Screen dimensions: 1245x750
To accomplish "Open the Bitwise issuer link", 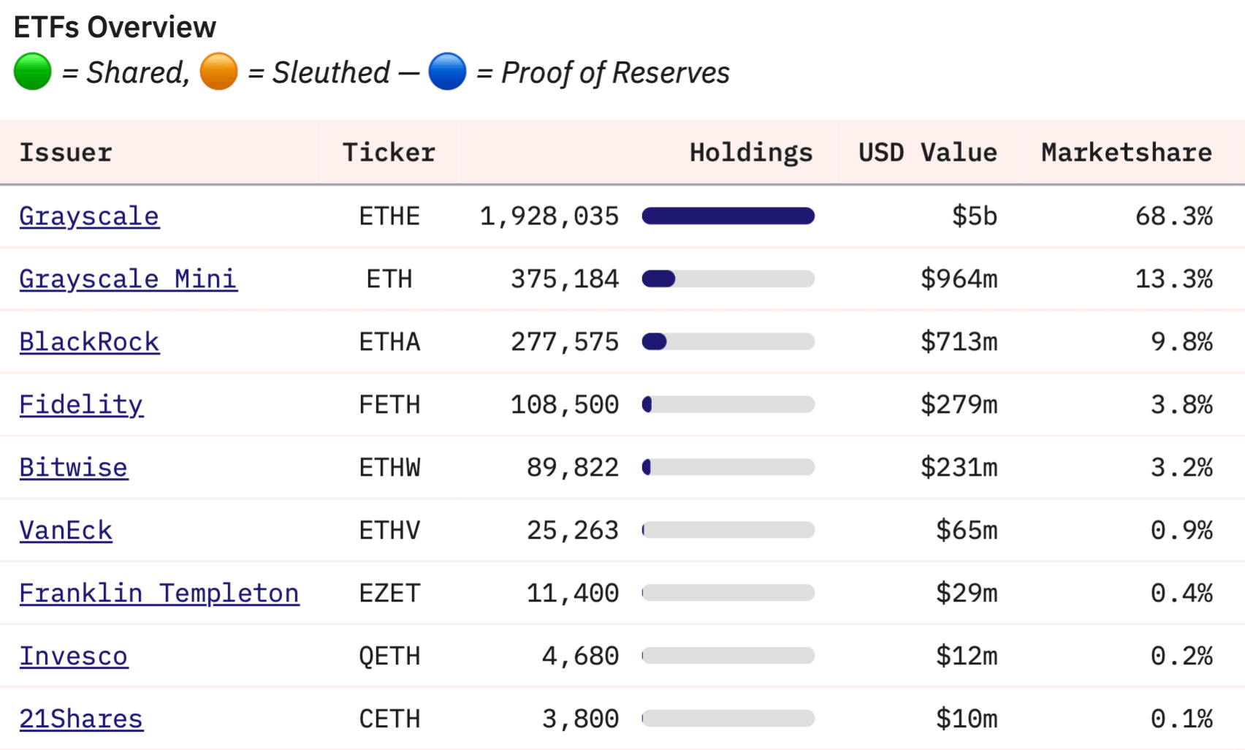I will [x=73, y=468].
